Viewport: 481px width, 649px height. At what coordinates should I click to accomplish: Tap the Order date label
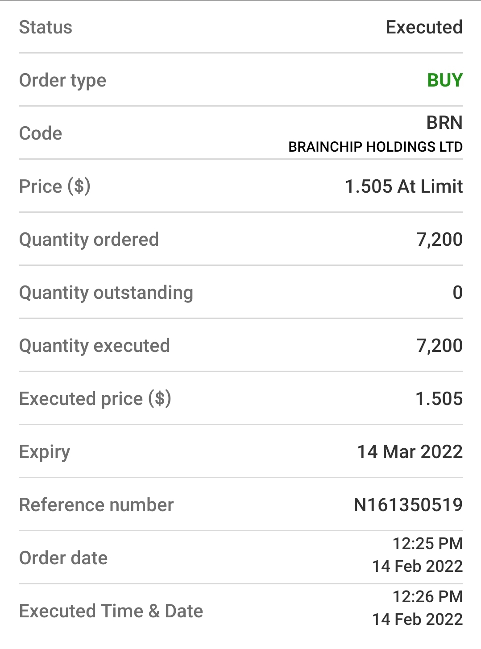pyautogui.click(x=63, y=558)
